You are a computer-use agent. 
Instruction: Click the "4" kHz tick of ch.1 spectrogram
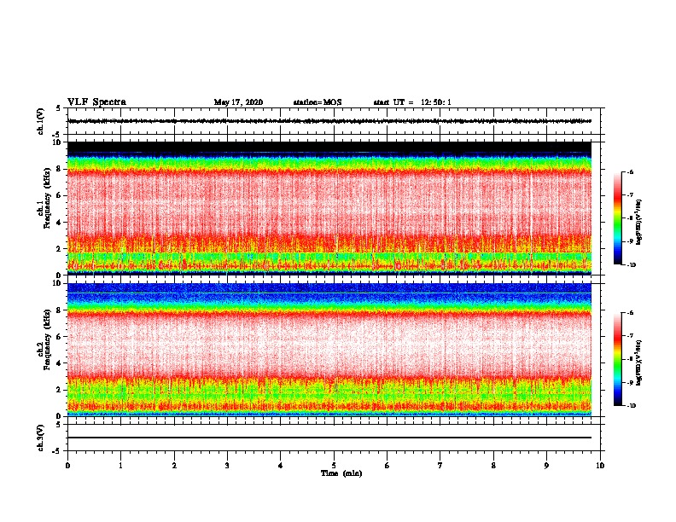coord(59,223)
